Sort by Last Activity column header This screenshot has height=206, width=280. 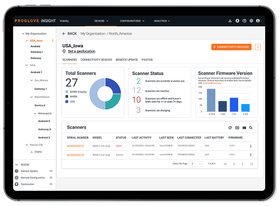tap(141, 138)
